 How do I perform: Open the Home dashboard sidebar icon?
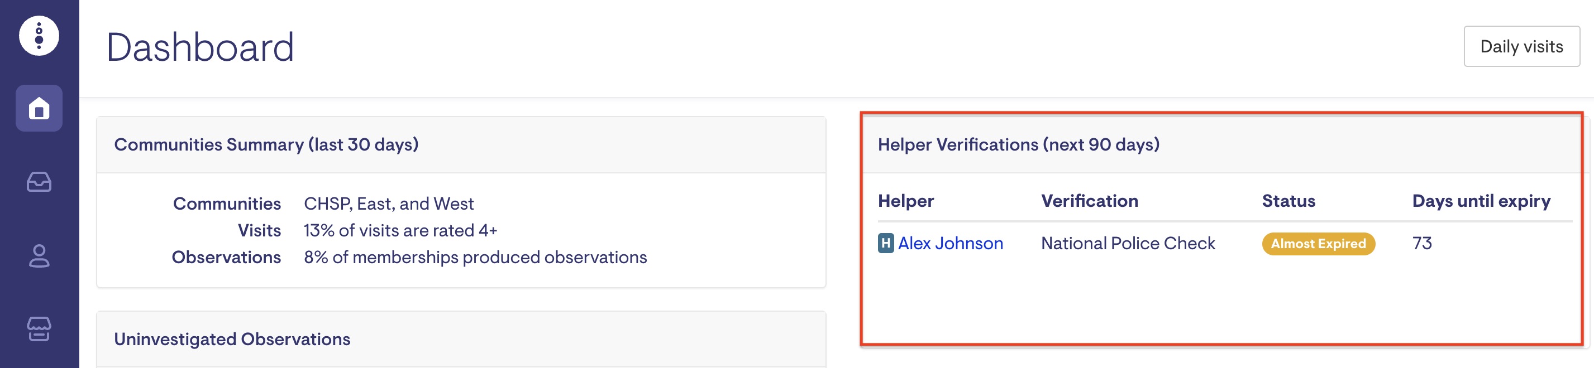pos(39,109)
